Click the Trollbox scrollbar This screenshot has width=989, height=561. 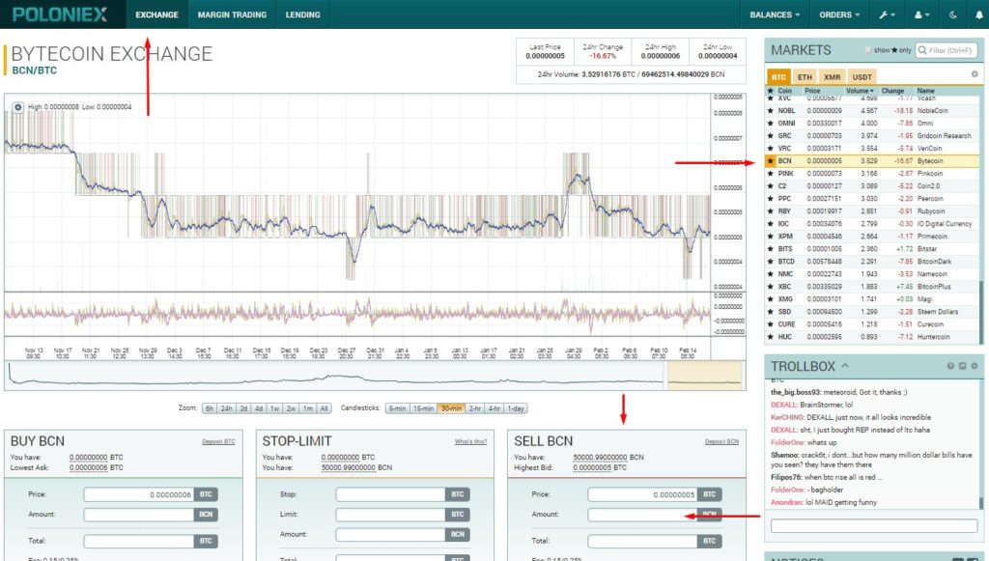coord(981,502)
